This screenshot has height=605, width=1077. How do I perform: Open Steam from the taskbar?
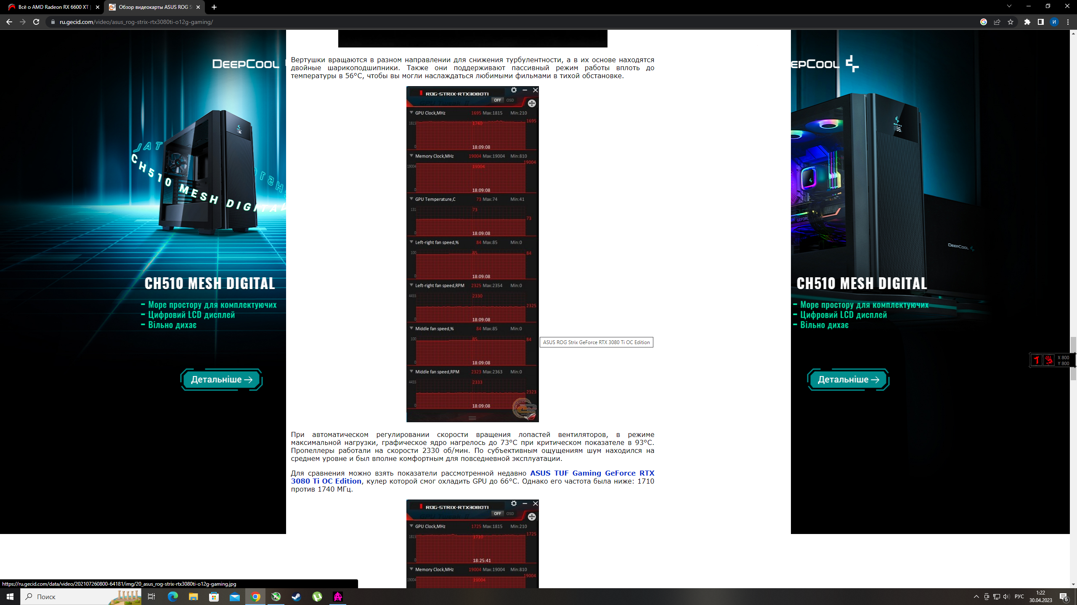pos(297,597)
